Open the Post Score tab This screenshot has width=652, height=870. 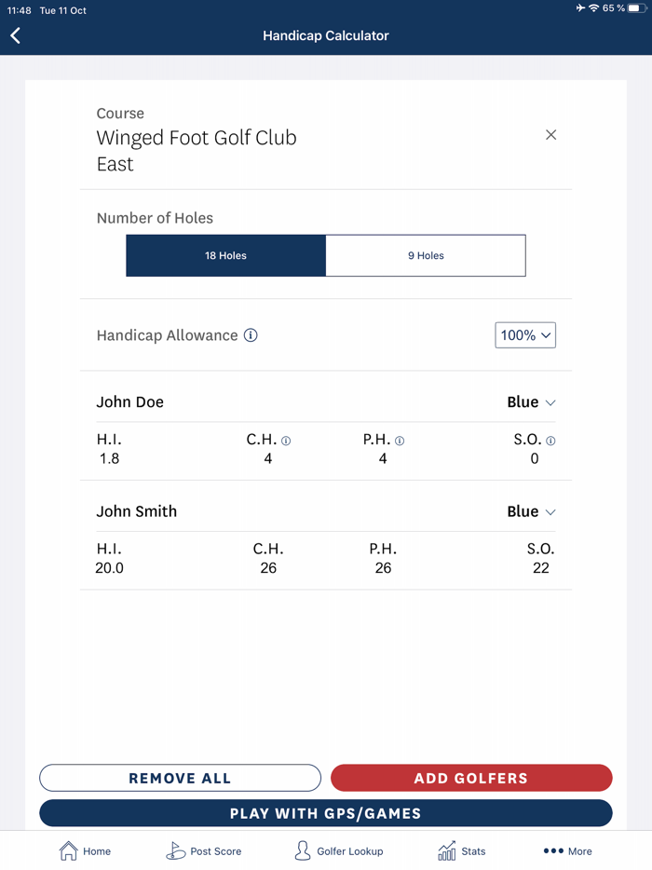[203, 850]
